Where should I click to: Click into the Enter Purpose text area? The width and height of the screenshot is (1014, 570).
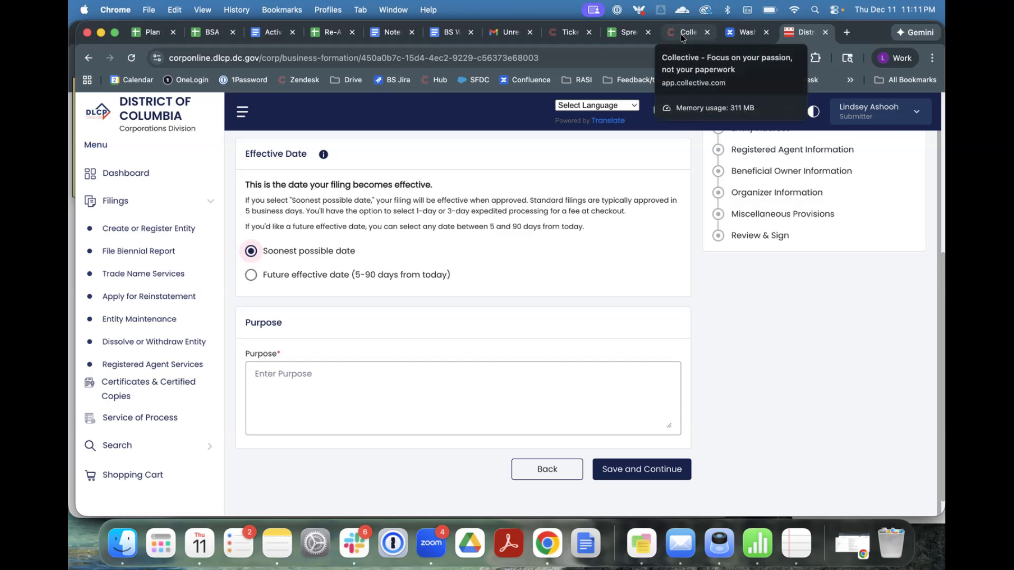pos(463,398)
